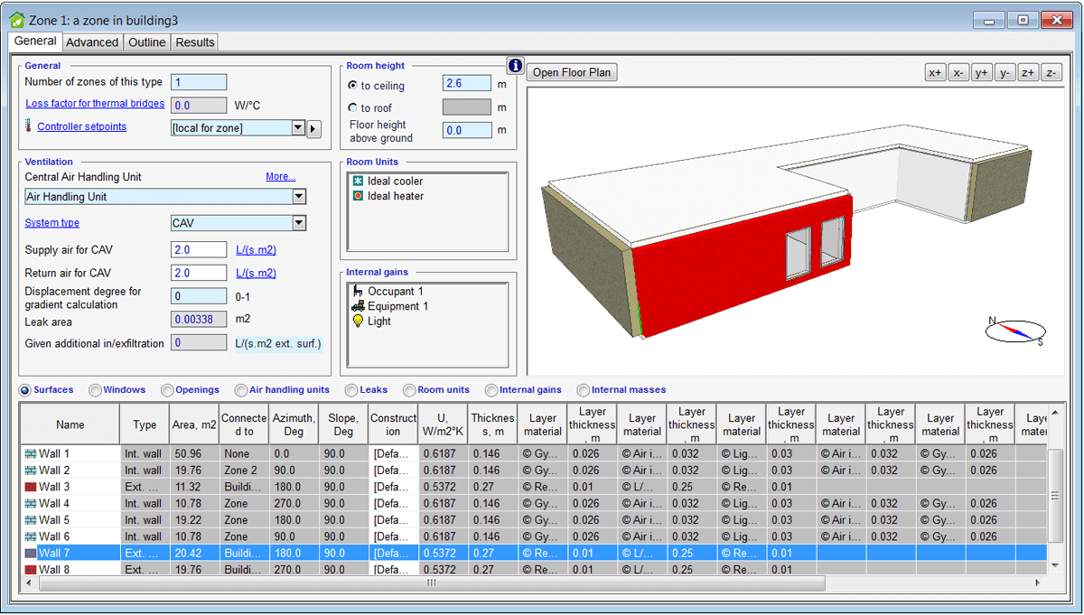Viewport: 1084px width, 615px height.
Task: Select the Ideal heater room unit
Action: tap(395, 196)
